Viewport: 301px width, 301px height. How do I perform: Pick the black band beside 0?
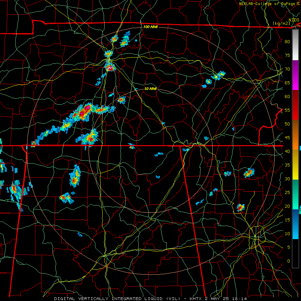pyautogui.click(x=295, y=254)
